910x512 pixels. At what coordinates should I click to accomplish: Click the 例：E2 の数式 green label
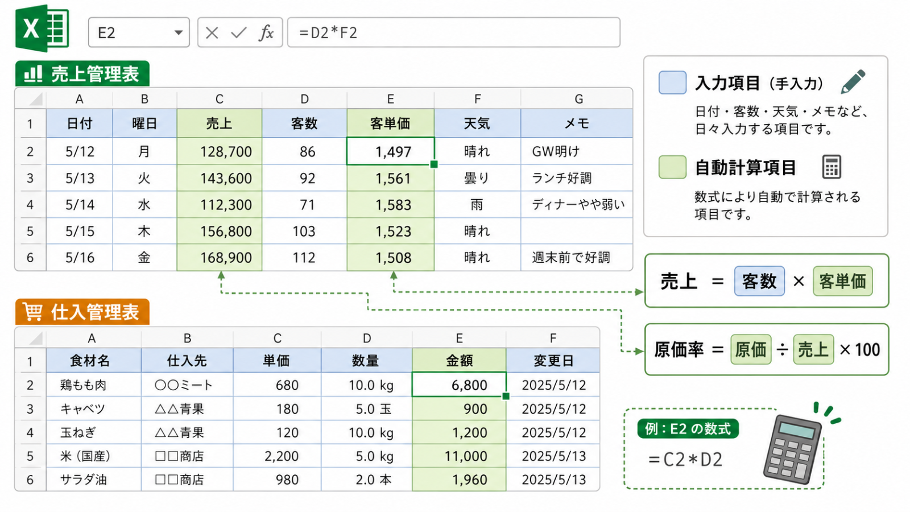(688, 428)
